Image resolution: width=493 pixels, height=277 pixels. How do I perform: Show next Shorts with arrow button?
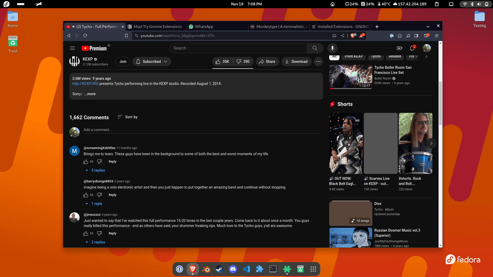point(431,143)
